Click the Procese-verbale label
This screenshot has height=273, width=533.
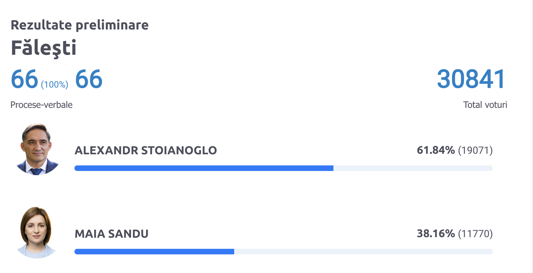41,105
